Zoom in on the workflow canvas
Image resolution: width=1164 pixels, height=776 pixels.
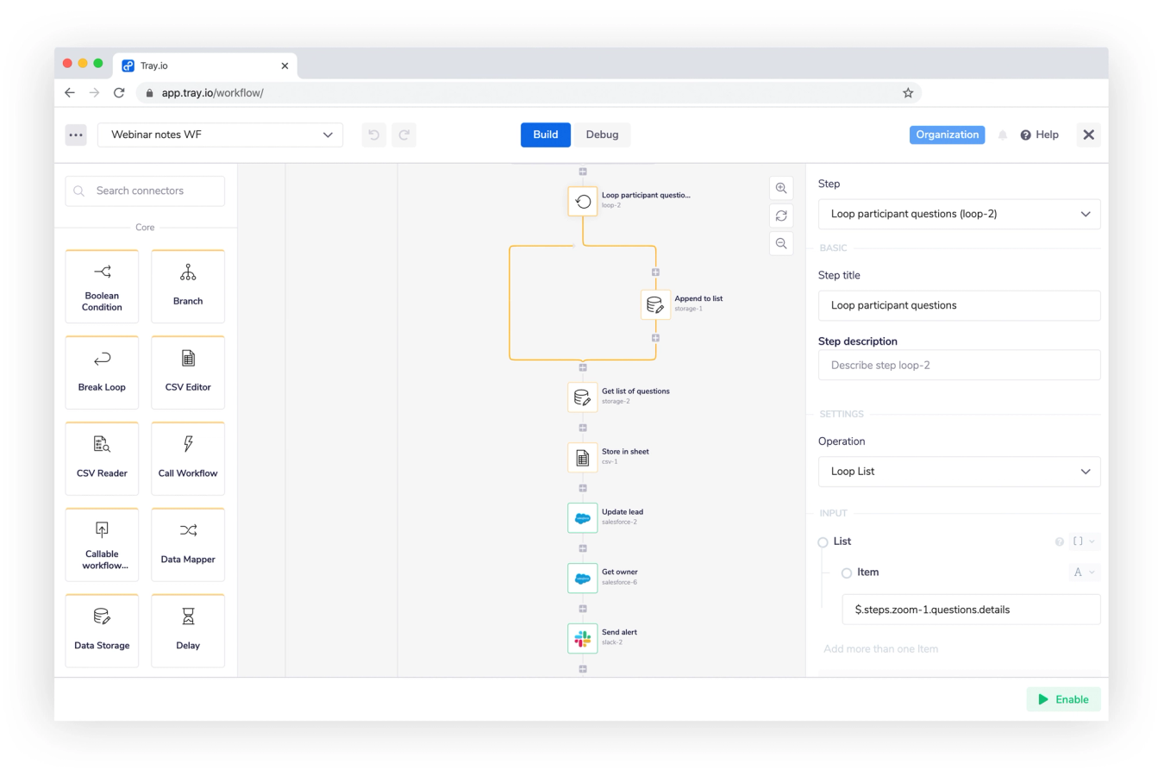(x=781, y=188)
